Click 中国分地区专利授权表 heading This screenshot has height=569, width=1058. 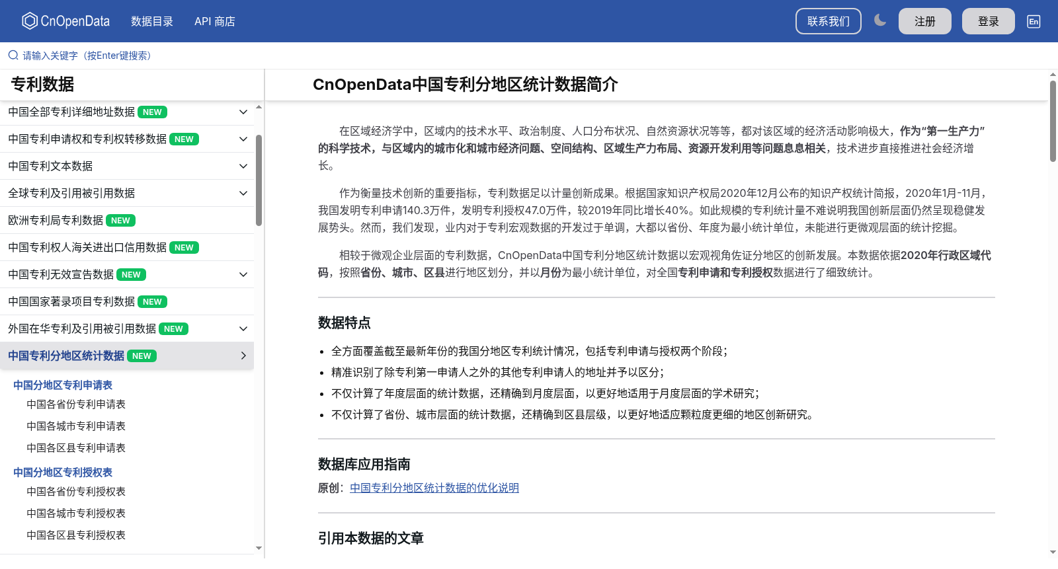point(63,473)
